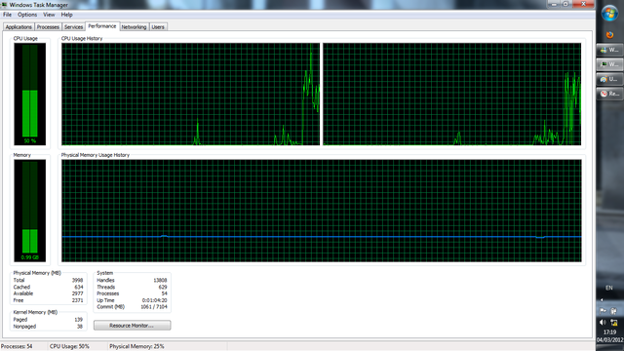The height and width of the screenshot is (351, 624).
Task: Click the CPU Usage 50 % gauge
Action: [30, 94]
